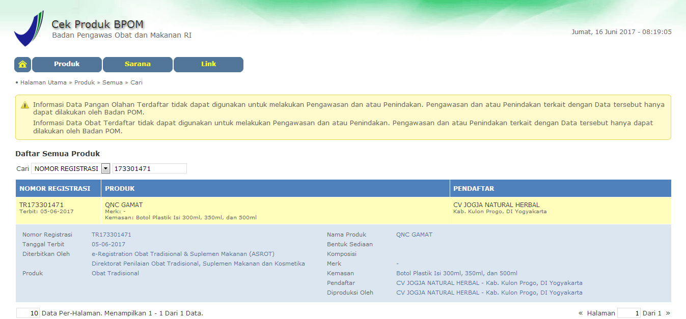Select the TR173301471 result row
Viewport: 686px width, 319px height.
point(343,211)
